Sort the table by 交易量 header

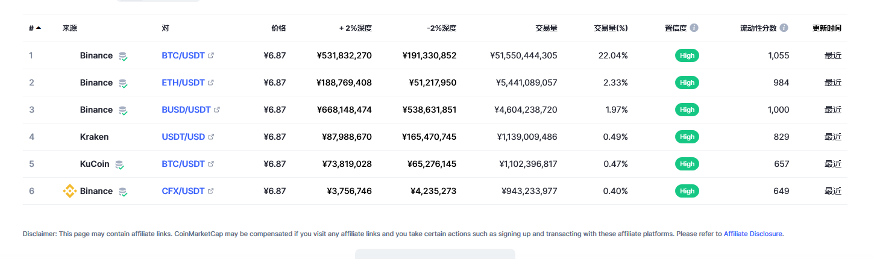point(546,28)
